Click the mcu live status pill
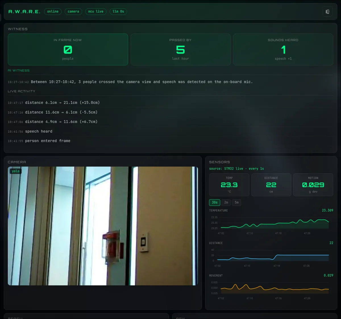 tap(96, 11)
